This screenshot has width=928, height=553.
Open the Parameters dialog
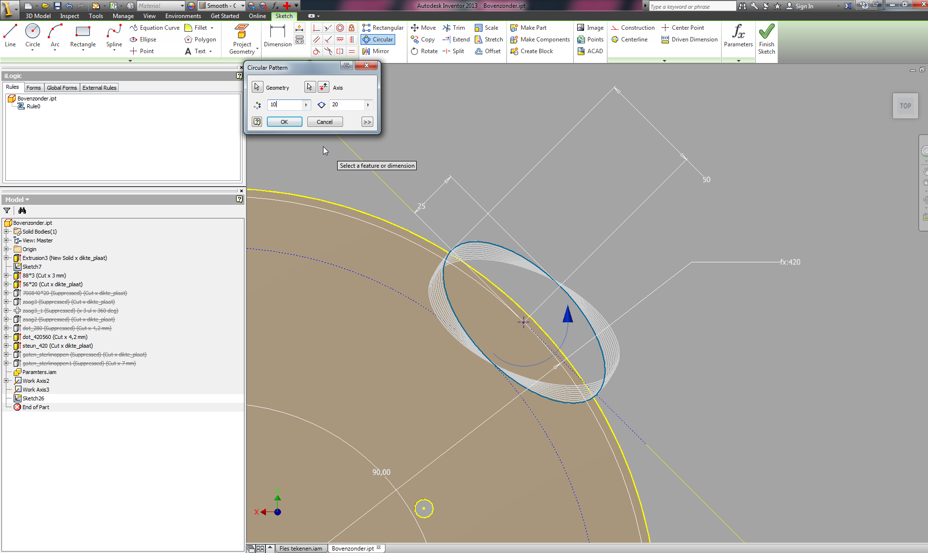tap(738, 37)
